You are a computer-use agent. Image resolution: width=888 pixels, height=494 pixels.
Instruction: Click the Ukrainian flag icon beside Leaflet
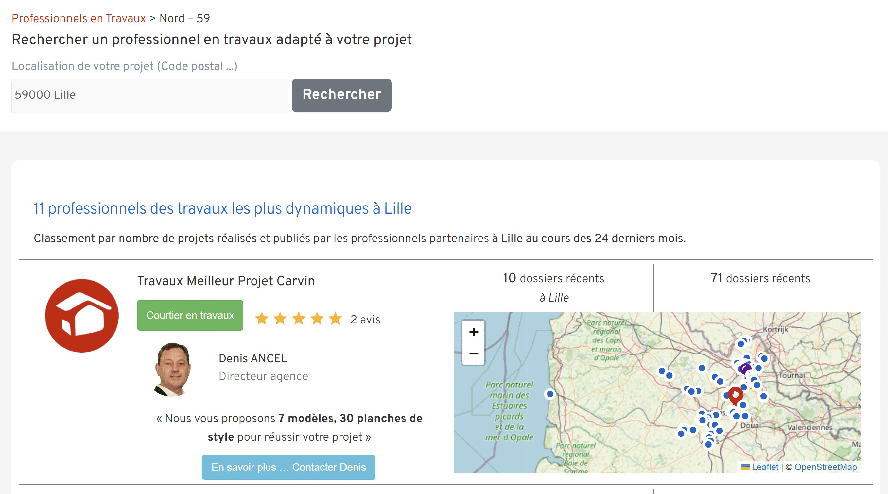[745, 467]
